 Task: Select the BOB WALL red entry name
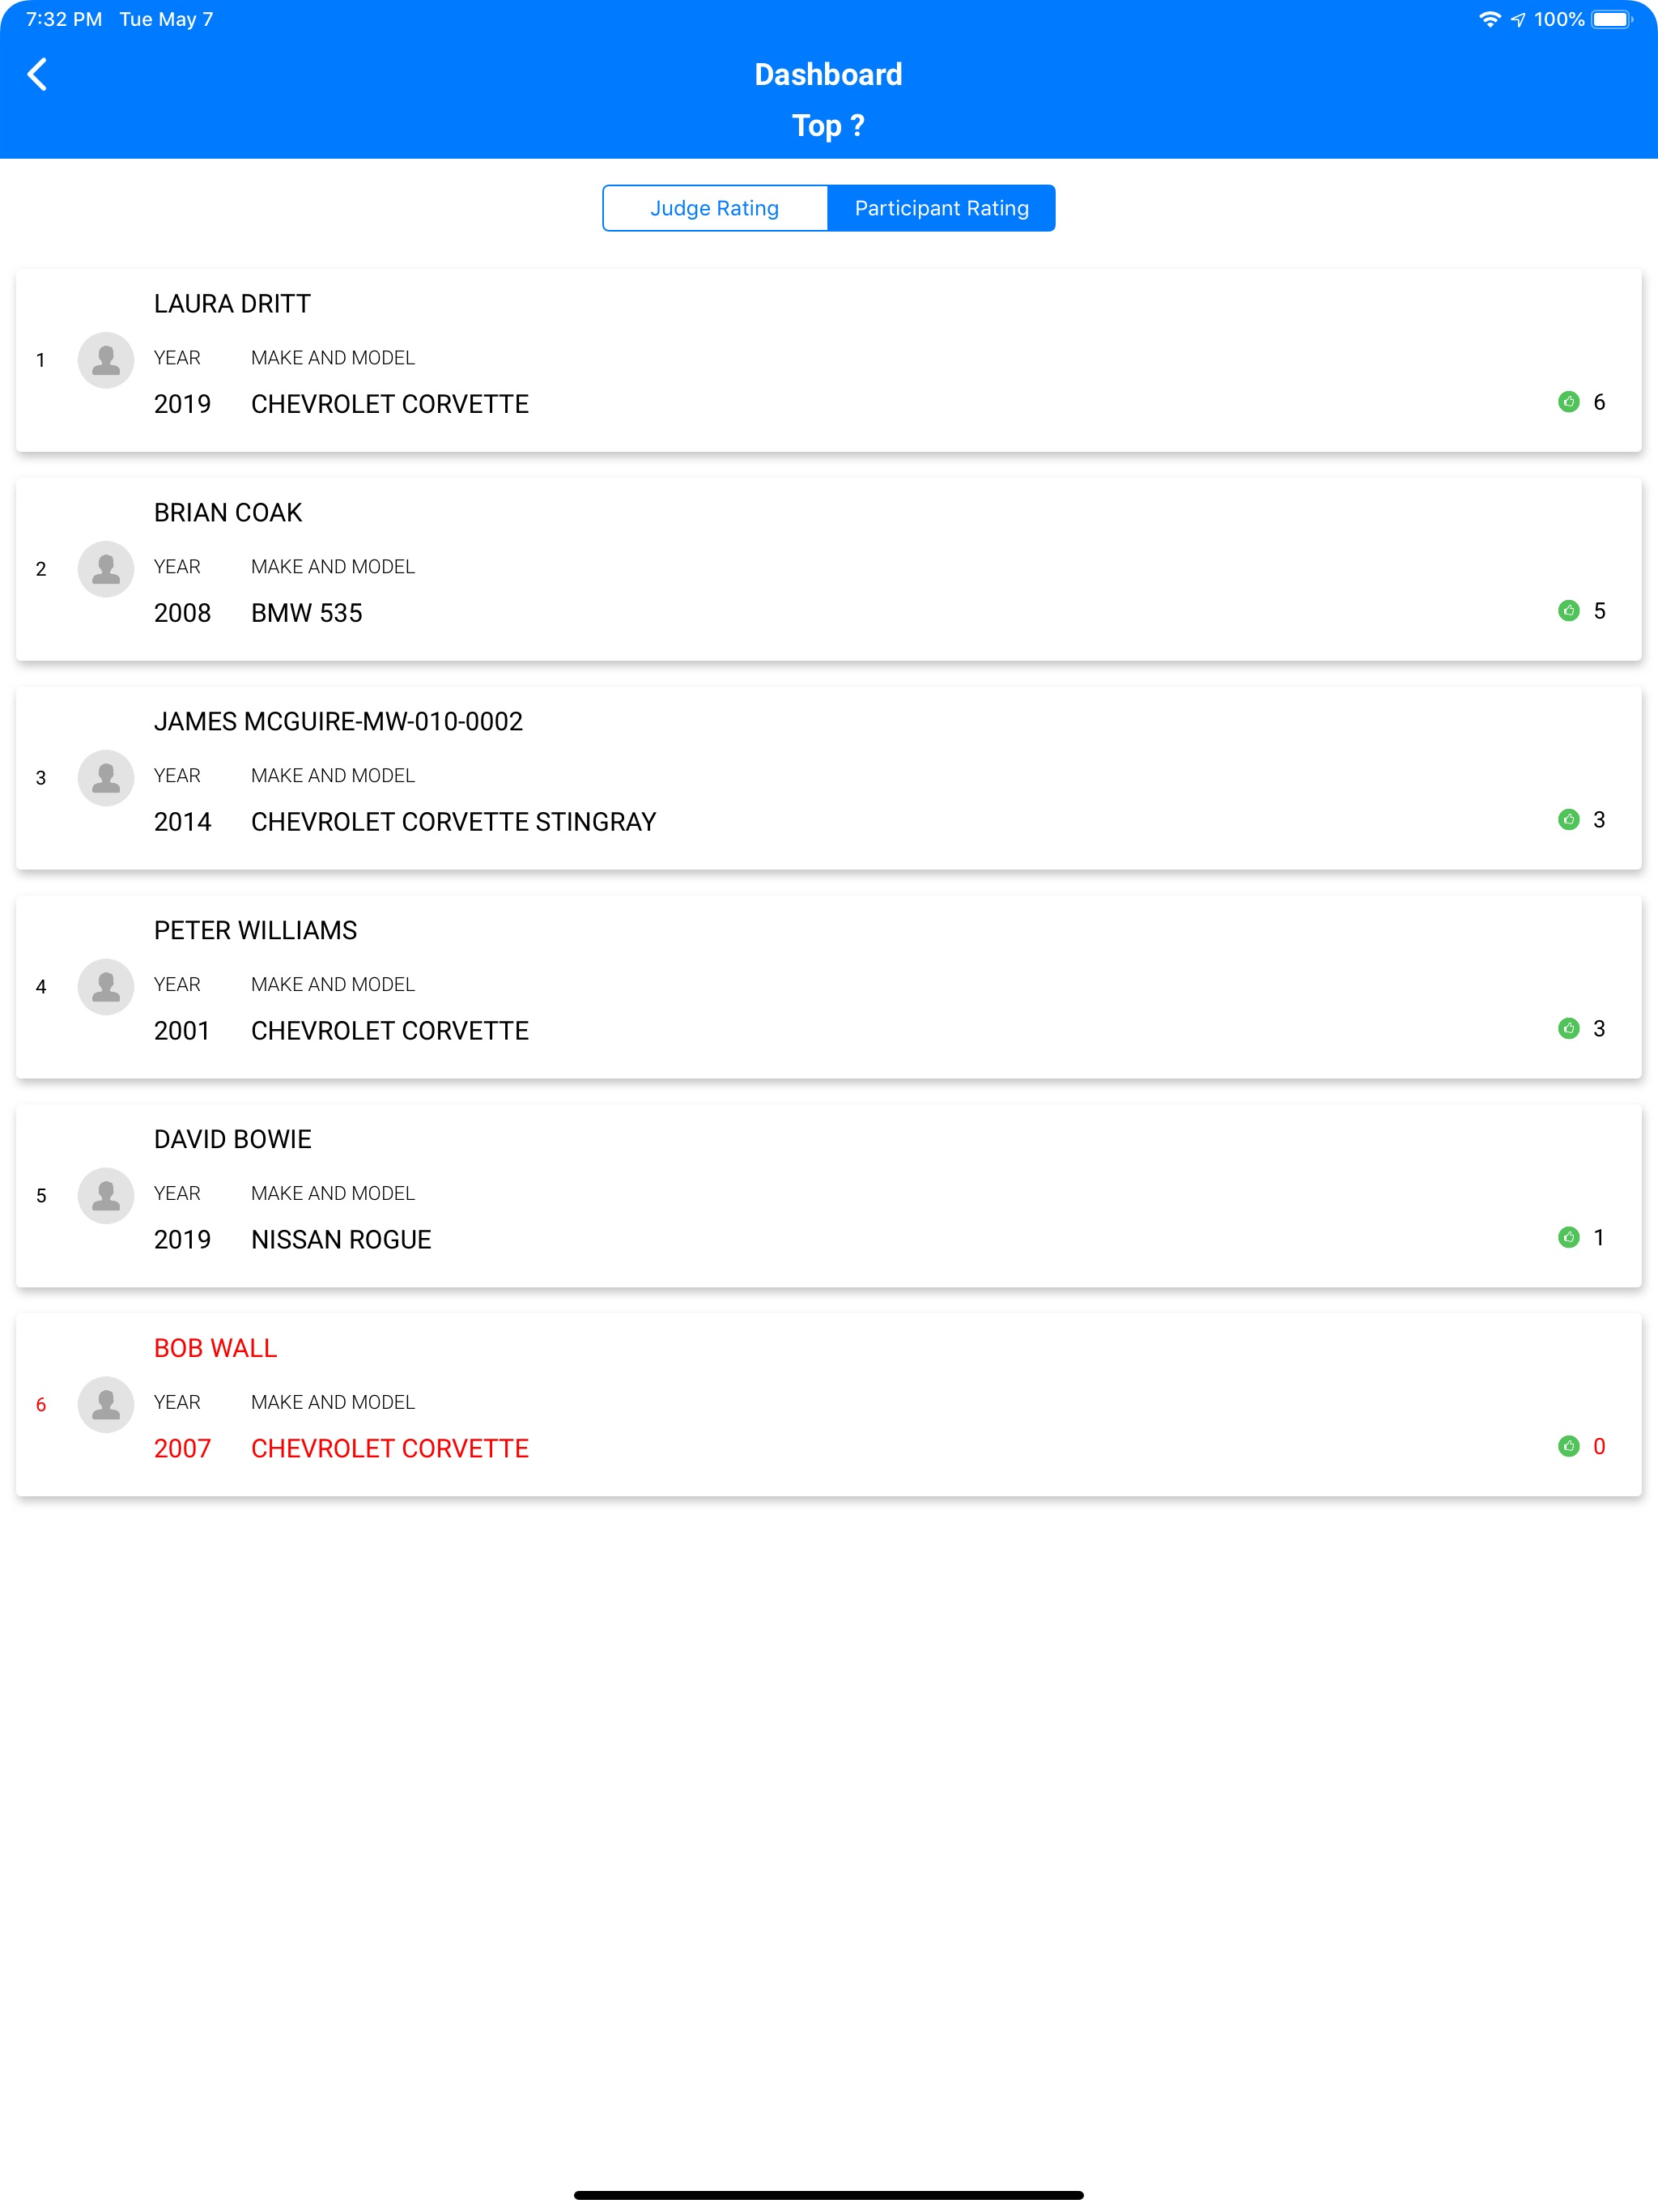(x=215, y=1349)
